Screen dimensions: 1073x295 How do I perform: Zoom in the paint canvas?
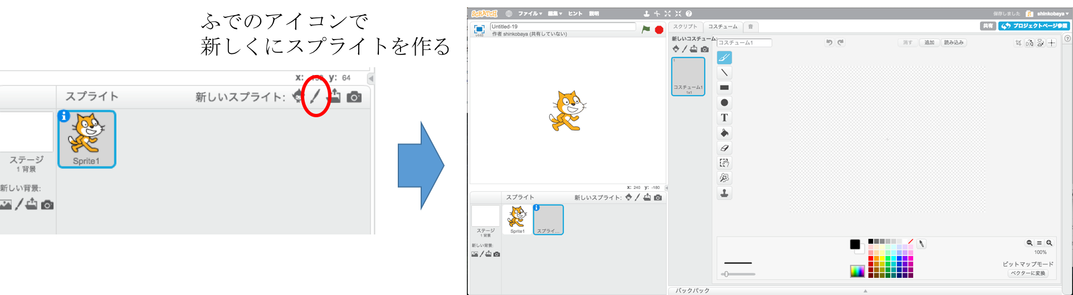point(1049,243)
